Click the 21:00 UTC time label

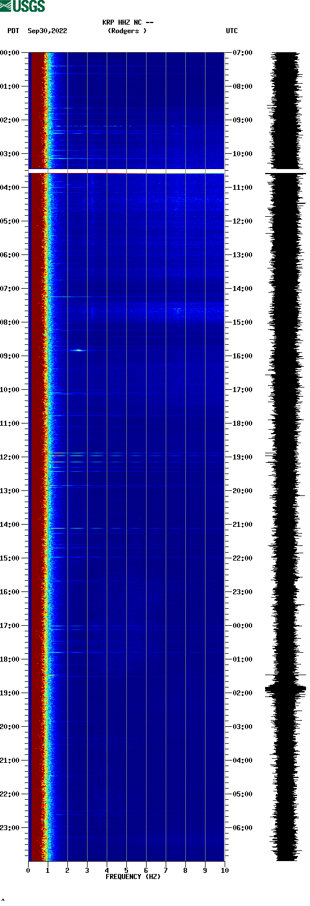tap(243, 525)
